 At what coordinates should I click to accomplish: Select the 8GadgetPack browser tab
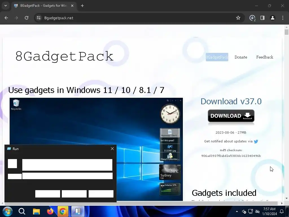coord(44,6)
